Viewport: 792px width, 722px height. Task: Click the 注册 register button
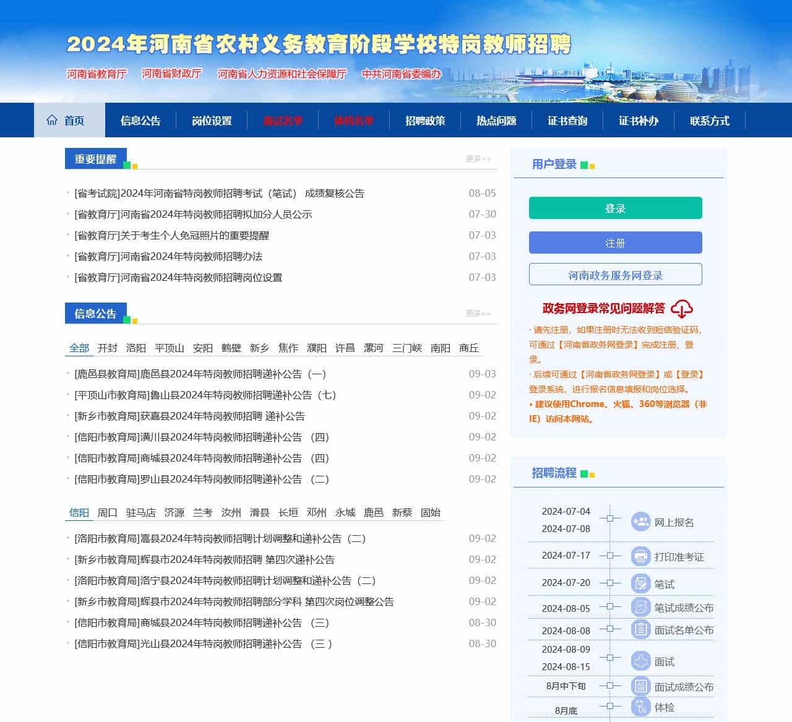615,243
